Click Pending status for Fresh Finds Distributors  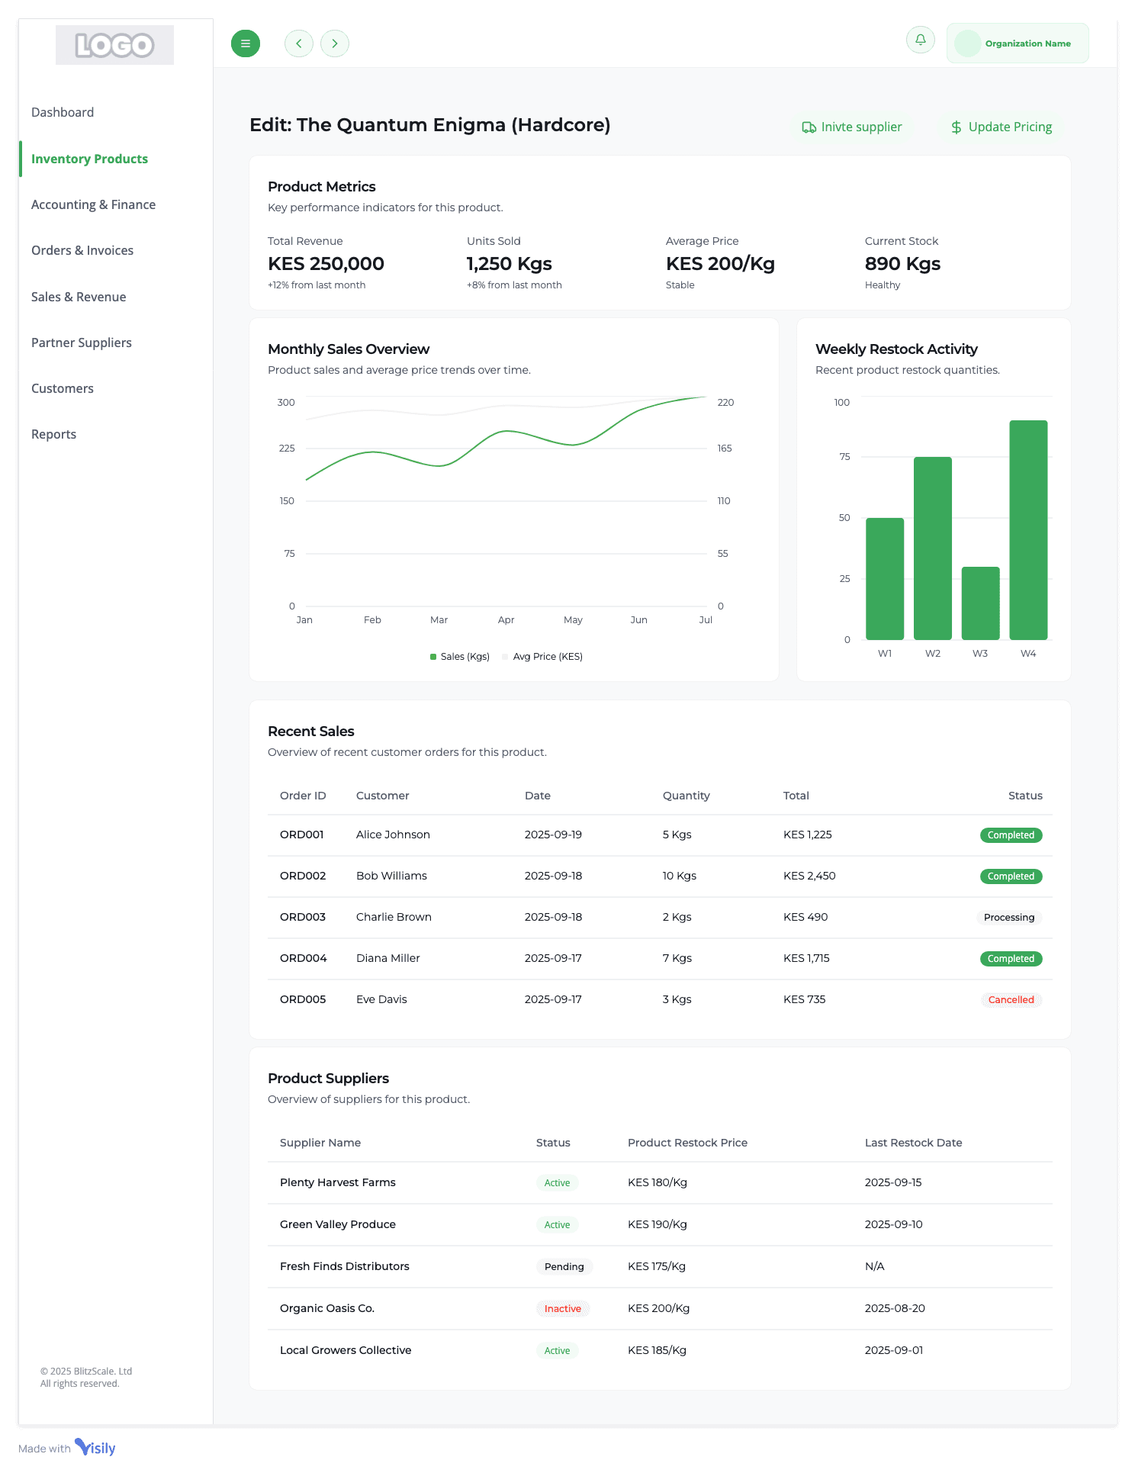[x=564, y=1267]
